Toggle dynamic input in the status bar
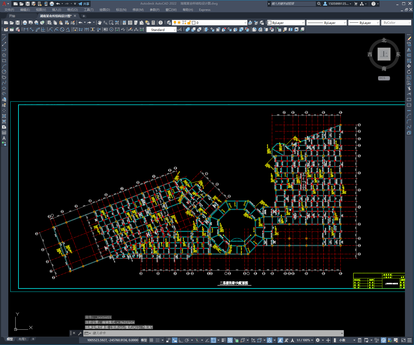Viewport: 414px width, 345px height. point(174,340)
